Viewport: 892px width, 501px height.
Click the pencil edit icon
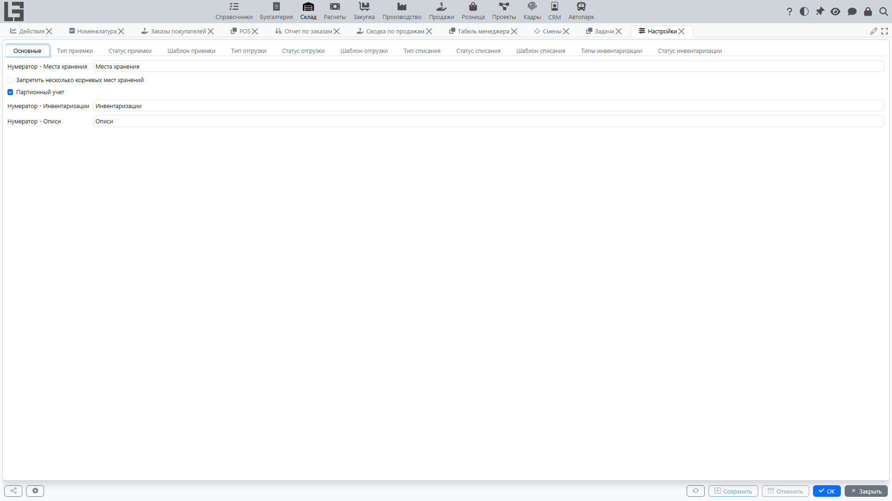coord(873,31)
